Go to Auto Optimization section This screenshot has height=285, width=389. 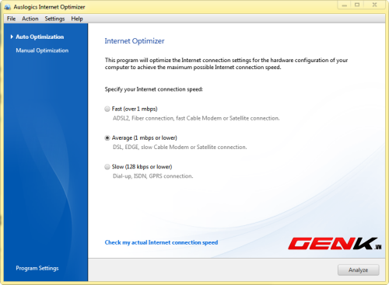point(40,36)
